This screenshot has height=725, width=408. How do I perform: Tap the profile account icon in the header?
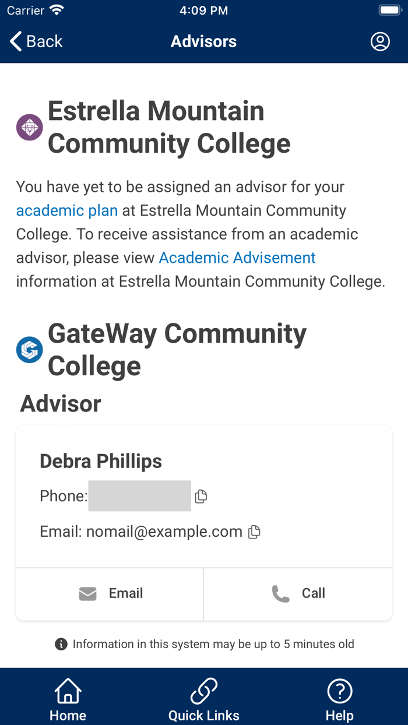(x=380, y=41)
